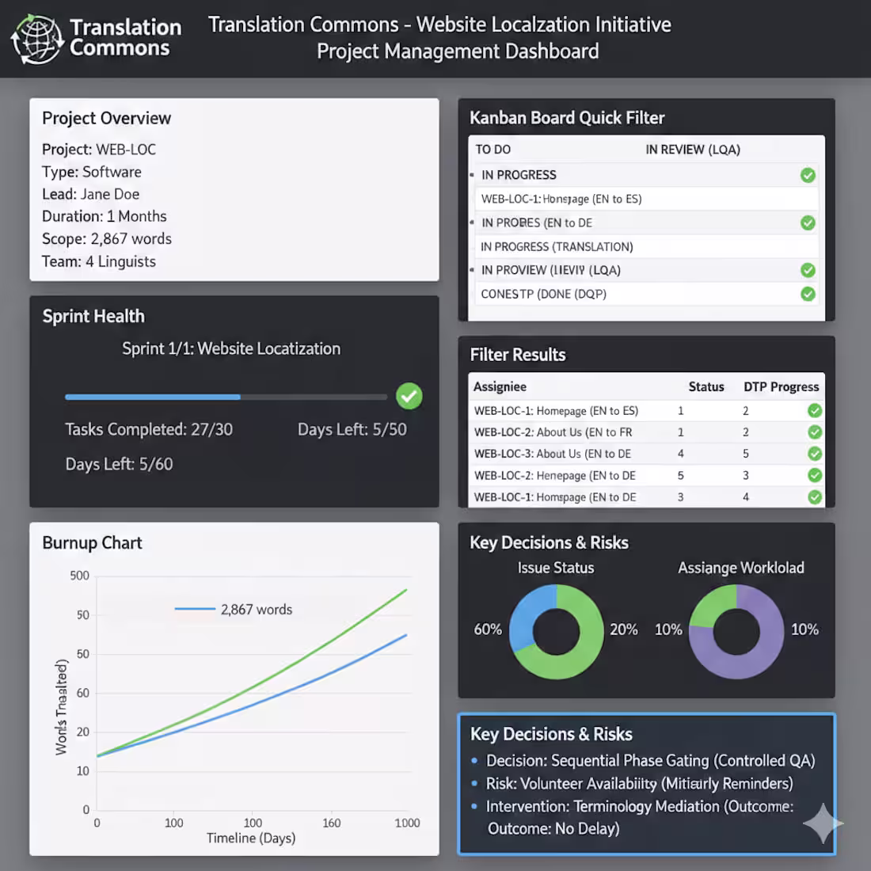Open the WEB-LOC-3: About Us (EN to DE result row
The width and height of the screenshot is (871, 871).
pos(646,454)
